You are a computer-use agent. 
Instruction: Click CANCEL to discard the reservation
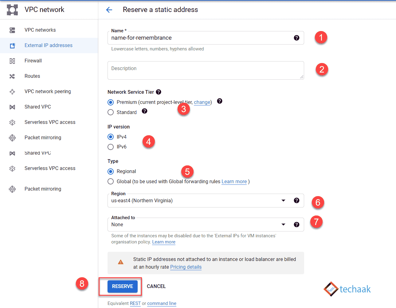[156, 286]
